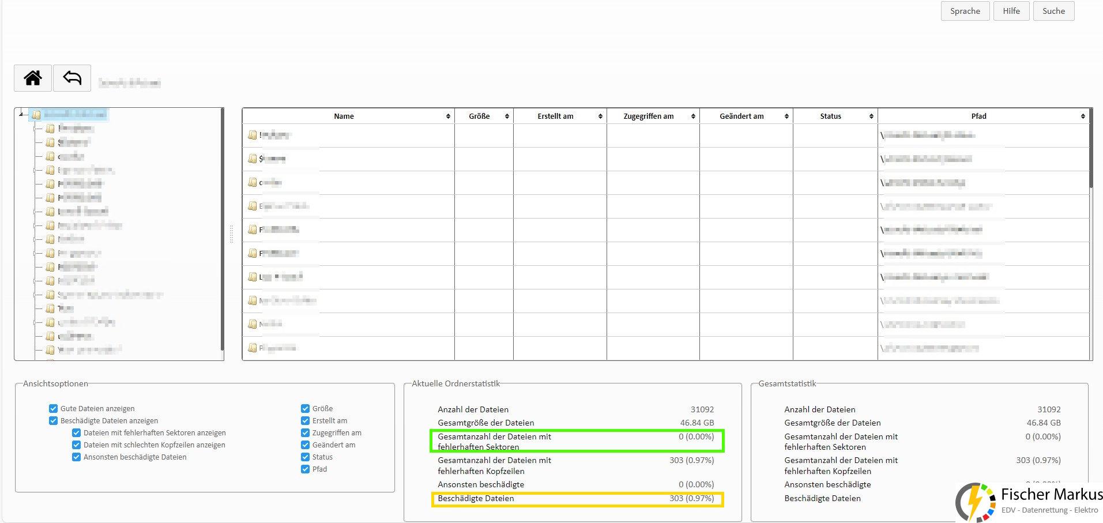Click the panel splitter handle between tree and table
The image size is (1103, 523).
click(232, 234)
